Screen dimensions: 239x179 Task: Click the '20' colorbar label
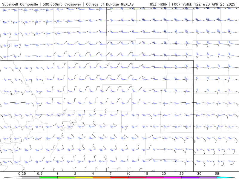click(164, 174)
